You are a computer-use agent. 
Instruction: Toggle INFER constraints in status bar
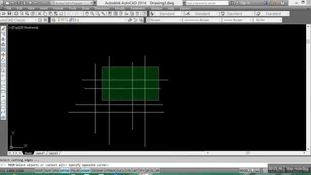click(39, 171)
